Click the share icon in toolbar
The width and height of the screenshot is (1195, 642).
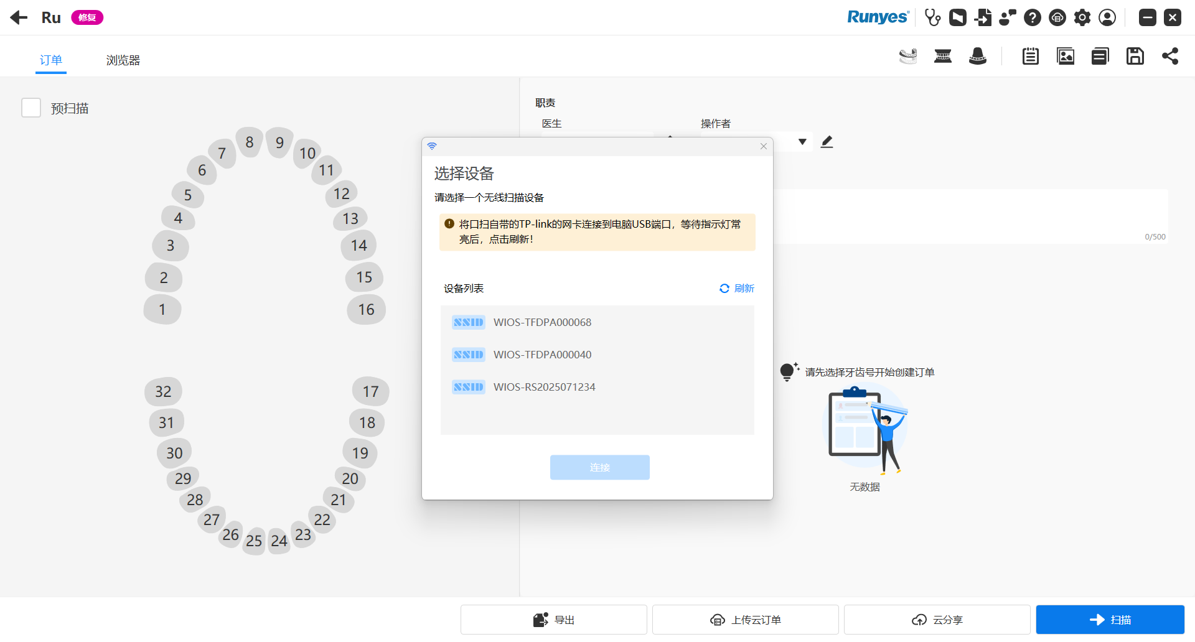(x=1170, y=56)
